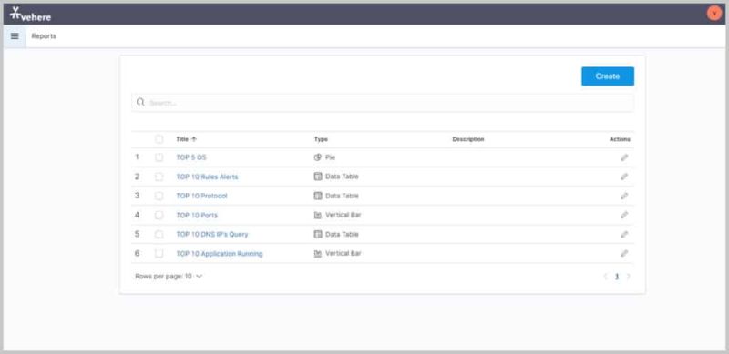The width and height of the screenshot is (729, 354).
Task: Click Data Table icon for TOP 10 Protocol
Action: coord(318,196)
